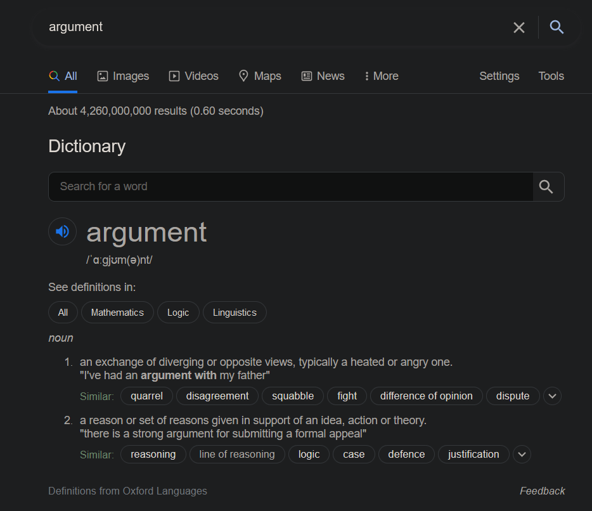
Task: Select the Mathematics definitions filter
Action: [x=117, y=313]
